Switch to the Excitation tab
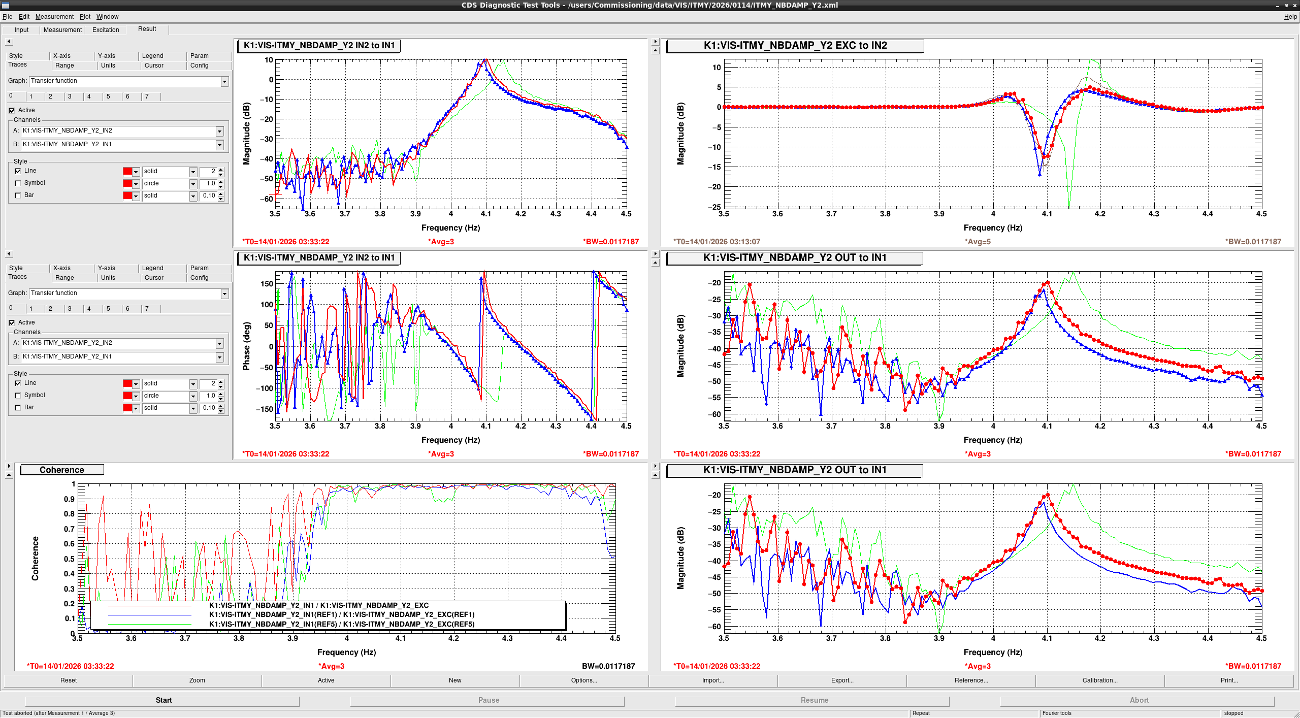The width and height of the screenshot is (1300, 718). [106, 30]
